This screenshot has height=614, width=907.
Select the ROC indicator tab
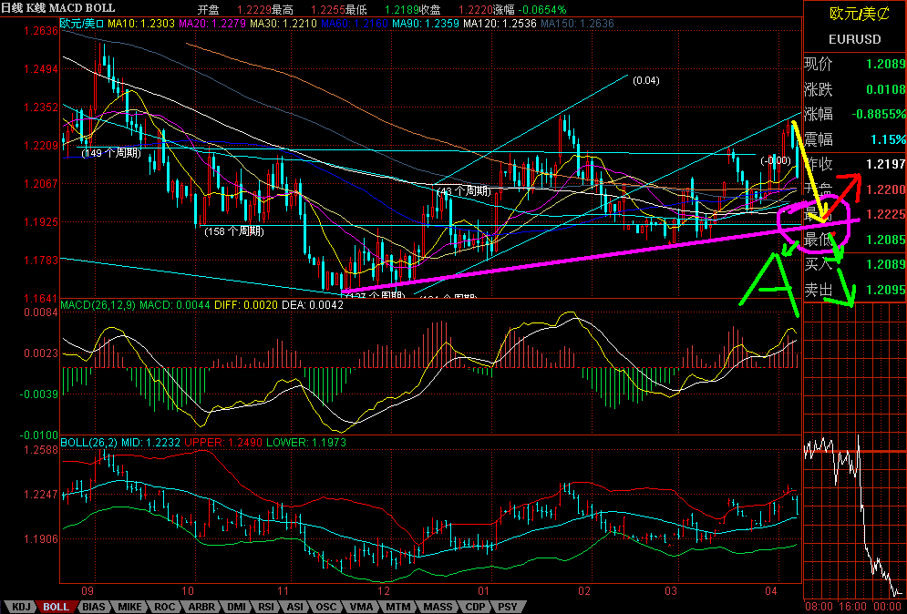164,607
